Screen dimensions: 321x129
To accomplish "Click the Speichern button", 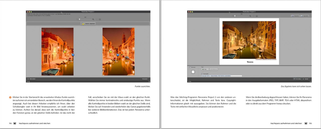I will (305, 16).
